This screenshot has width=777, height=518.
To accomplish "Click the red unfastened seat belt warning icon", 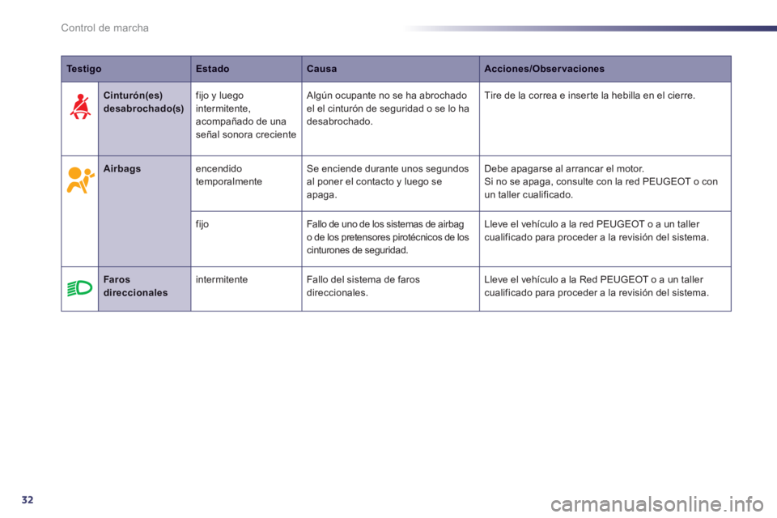I will click(x=80, y=107).
